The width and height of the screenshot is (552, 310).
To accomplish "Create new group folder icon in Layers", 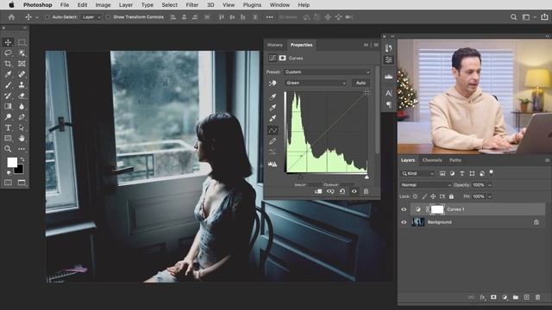I will pos(516,297).
